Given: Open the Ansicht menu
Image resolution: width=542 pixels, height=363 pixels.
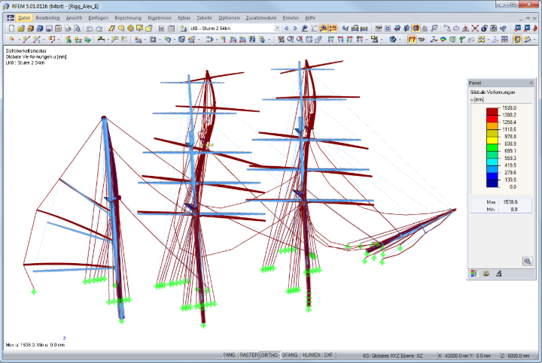Looking at the screenshot, I should (74, 17).
